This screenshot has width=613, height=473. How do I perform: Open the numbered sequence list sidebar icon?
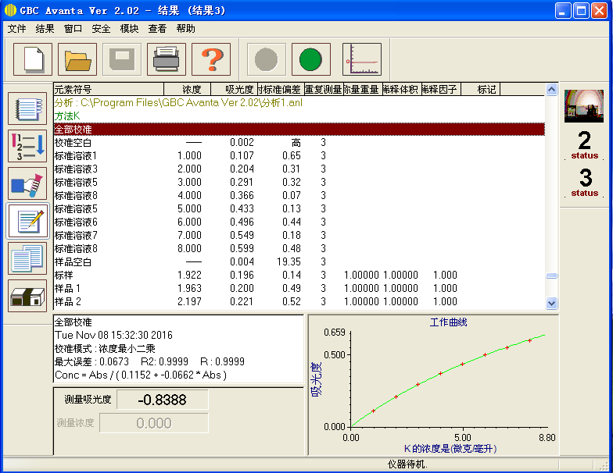(27, 147)
